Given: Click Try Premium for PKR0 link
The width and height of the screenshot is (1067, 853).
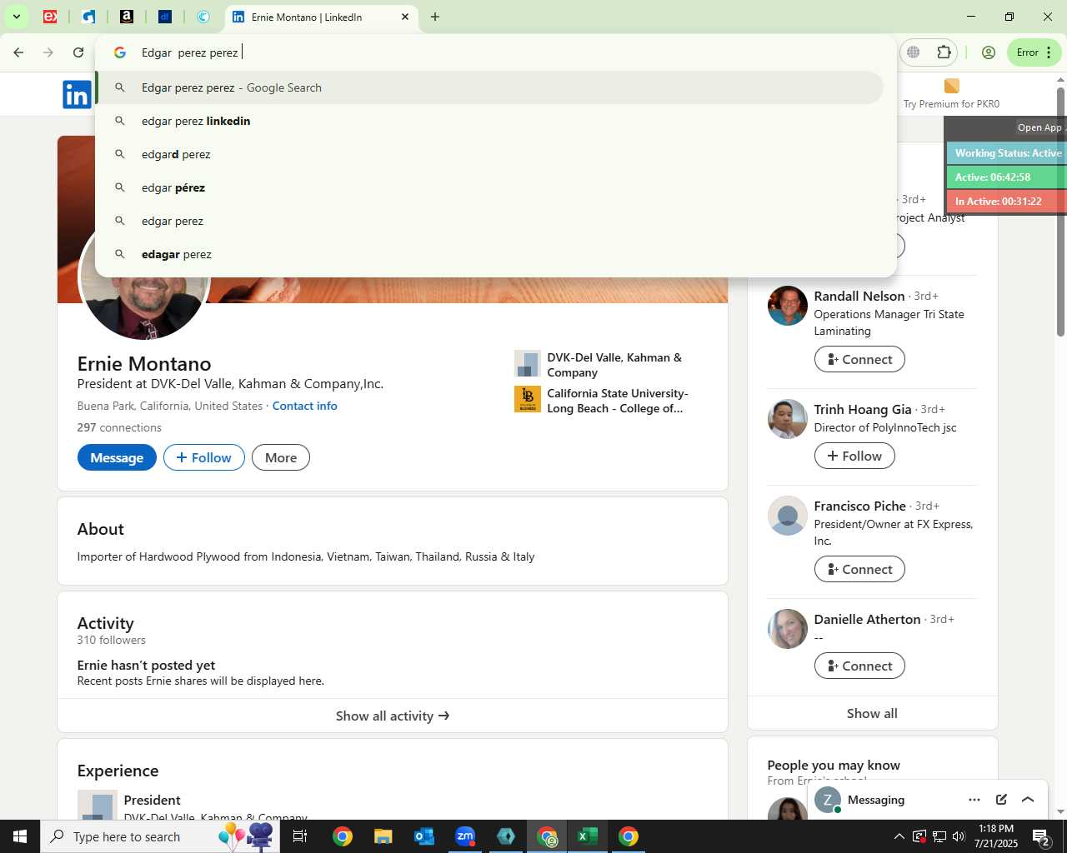Looking at the screenshot, I should point(951,95).
